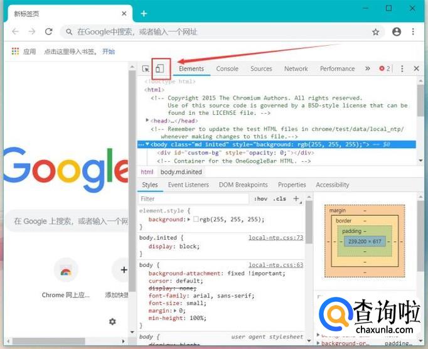
Task: Expand the head element node
Action: tap(147, 120)
